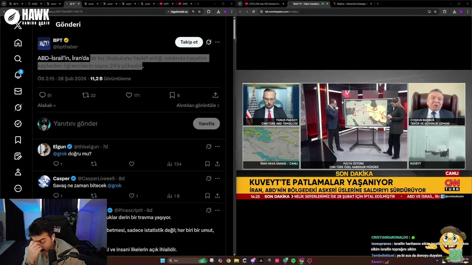Click Grok icon on Elgun's reply
Image resolution: width=472 pixels, height=265 pixels.
coord(209,146)
